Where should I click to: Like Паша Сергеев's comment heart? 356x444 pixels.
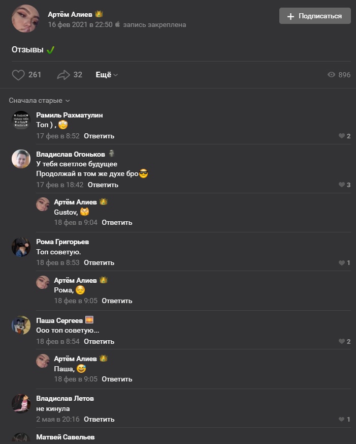[341, 342]
